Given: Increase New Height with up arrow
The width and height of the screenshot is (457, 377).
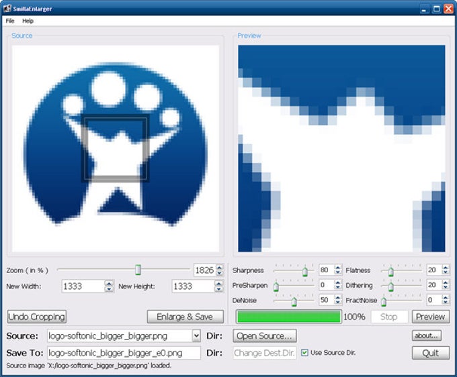Looking at the screenshot, I should [218, 283].
